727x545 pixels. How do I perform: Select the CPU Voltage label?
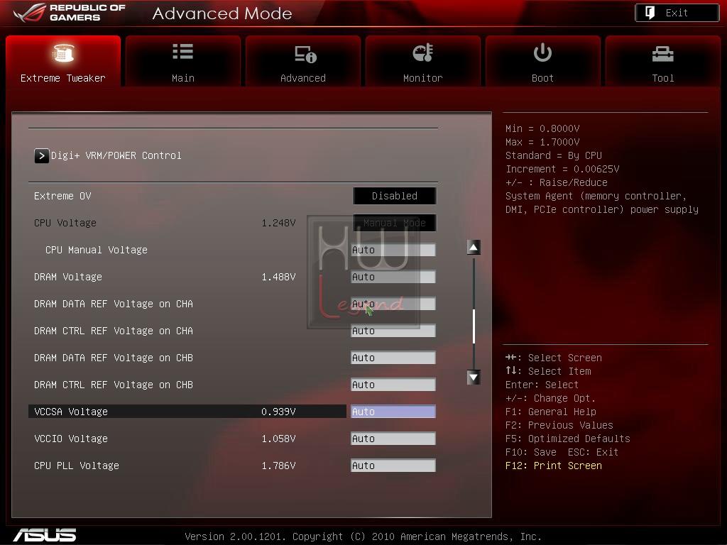pos(65,223)
